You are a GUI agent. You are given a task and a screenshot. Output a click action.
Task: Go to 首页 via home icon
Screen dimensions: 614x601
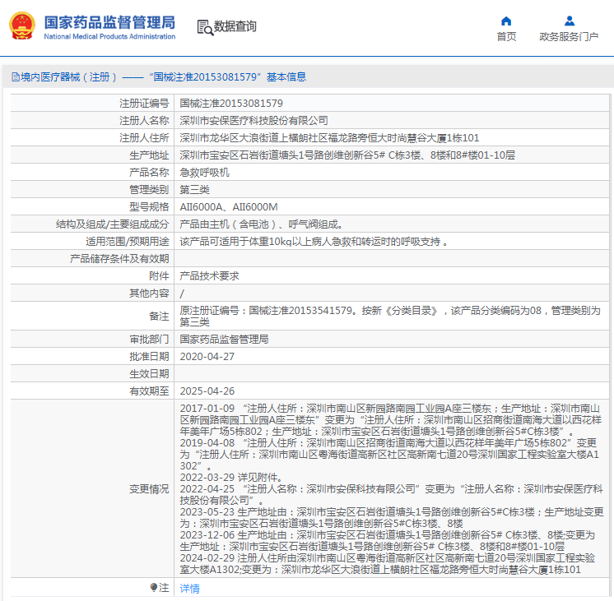point(506,21)
